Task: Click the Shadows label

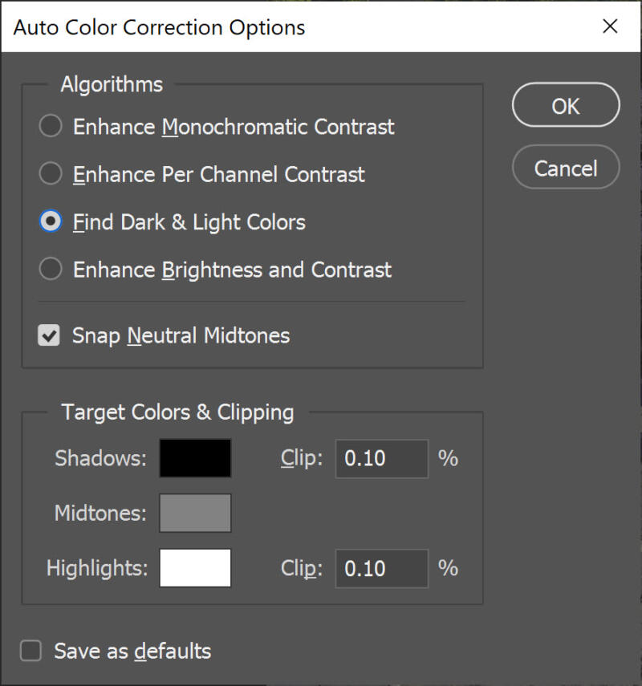Action: point(99,458)
